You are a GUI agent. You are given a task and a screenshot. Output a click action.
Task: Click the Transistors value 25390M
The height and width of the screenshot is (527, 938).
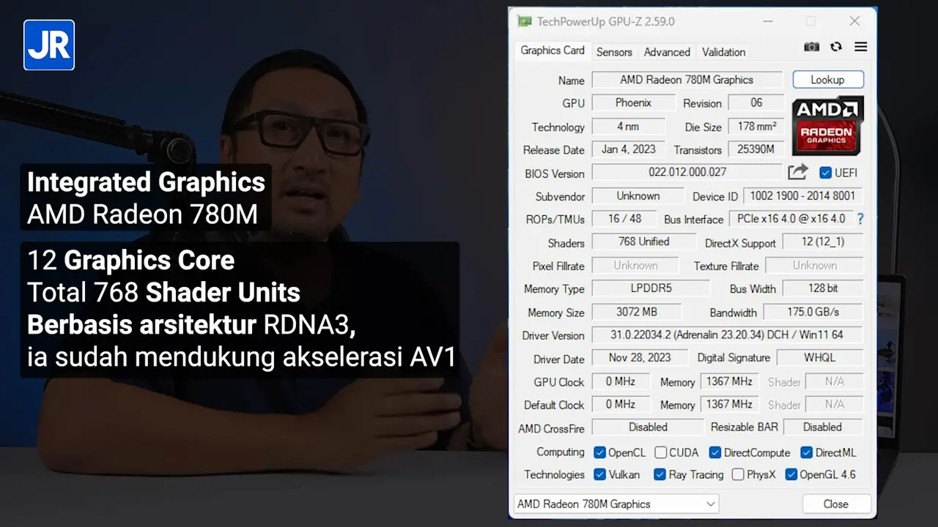pyautogui.click(x=756, y=149)
